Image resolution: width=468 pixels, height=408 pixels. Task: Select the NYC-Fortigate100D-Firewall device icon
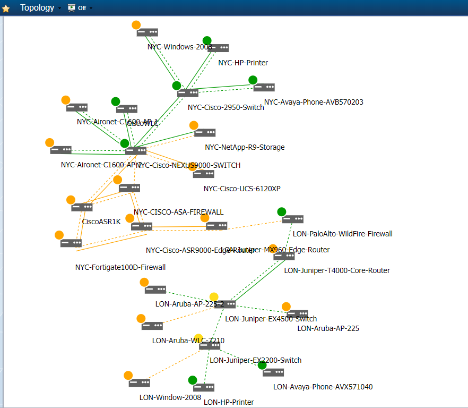71,243
